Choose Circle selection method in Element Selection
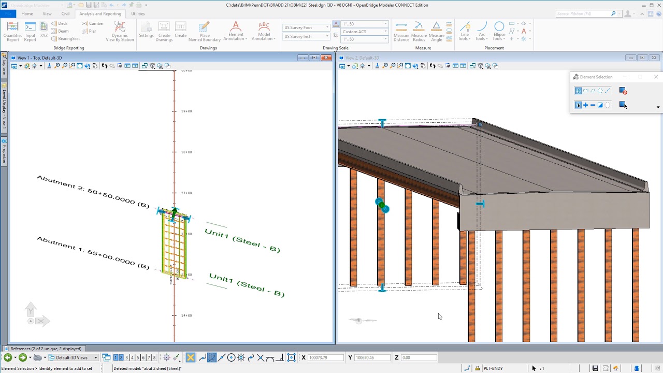This screenshot has width=663, height=373. 600,91
